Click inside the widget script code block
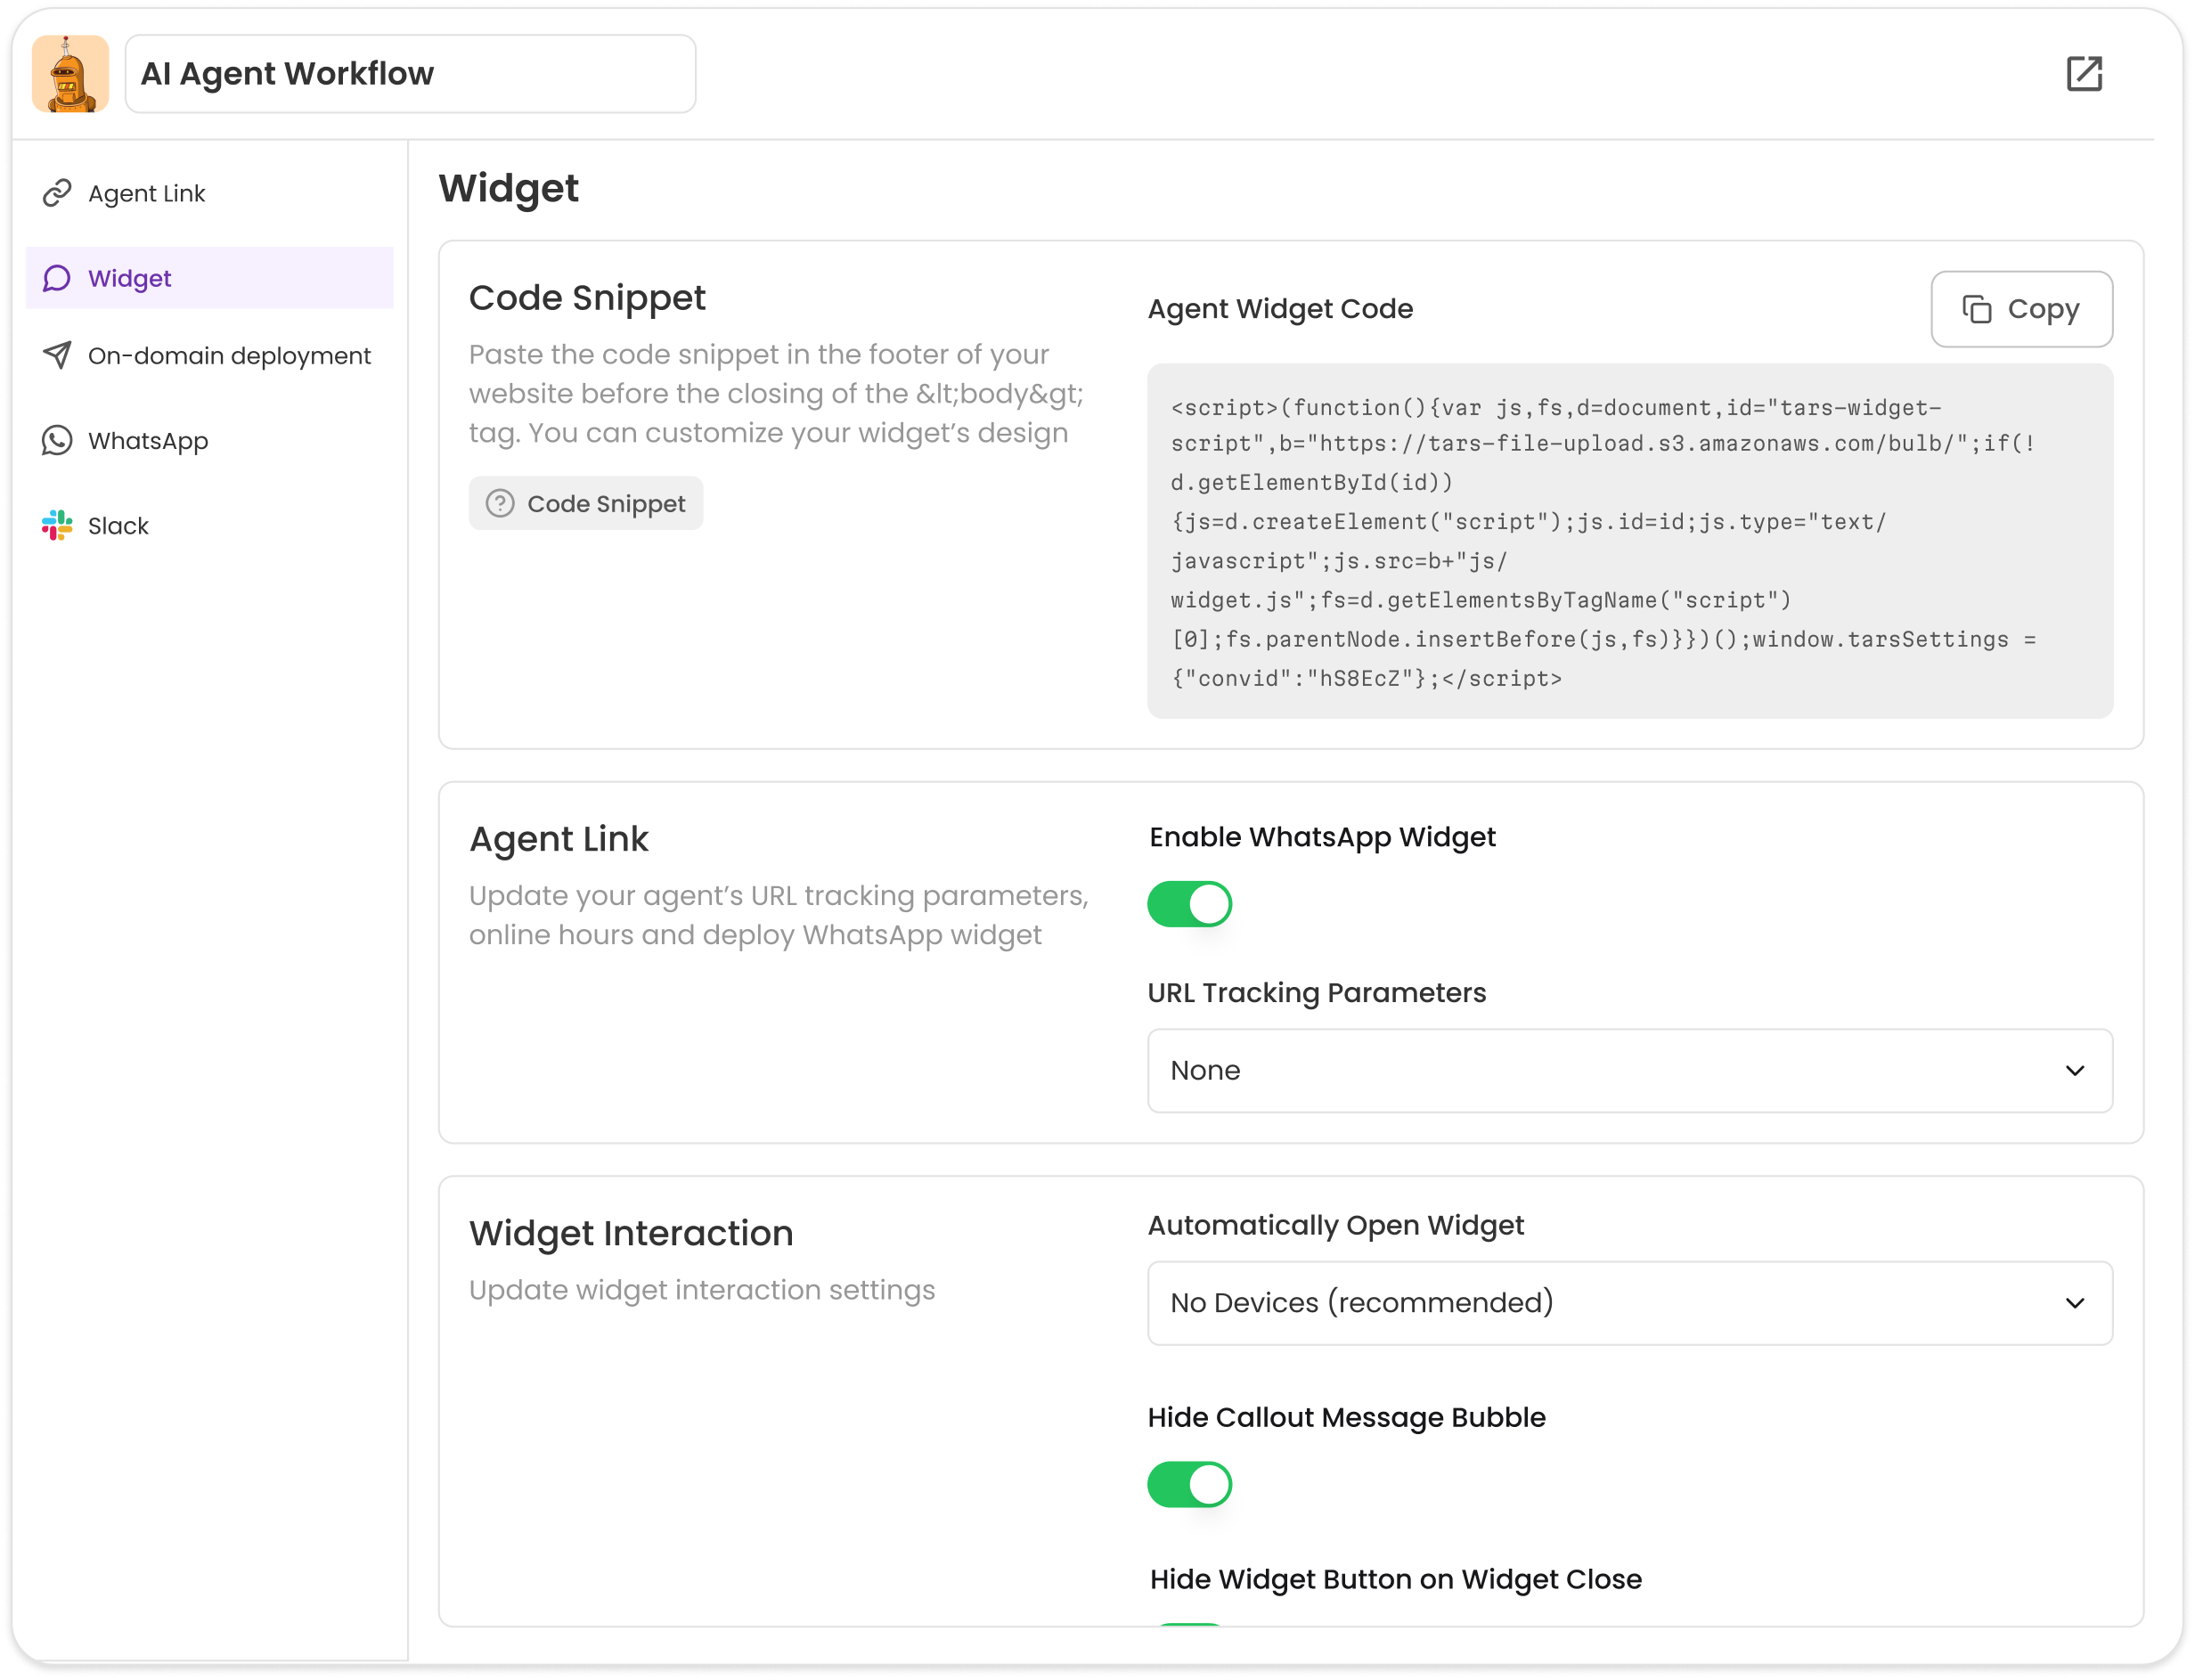 (1629, 541)
